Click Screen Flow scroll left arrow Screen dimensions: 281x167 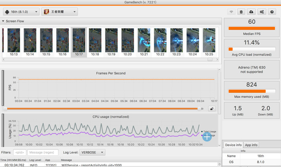(4, 59)
